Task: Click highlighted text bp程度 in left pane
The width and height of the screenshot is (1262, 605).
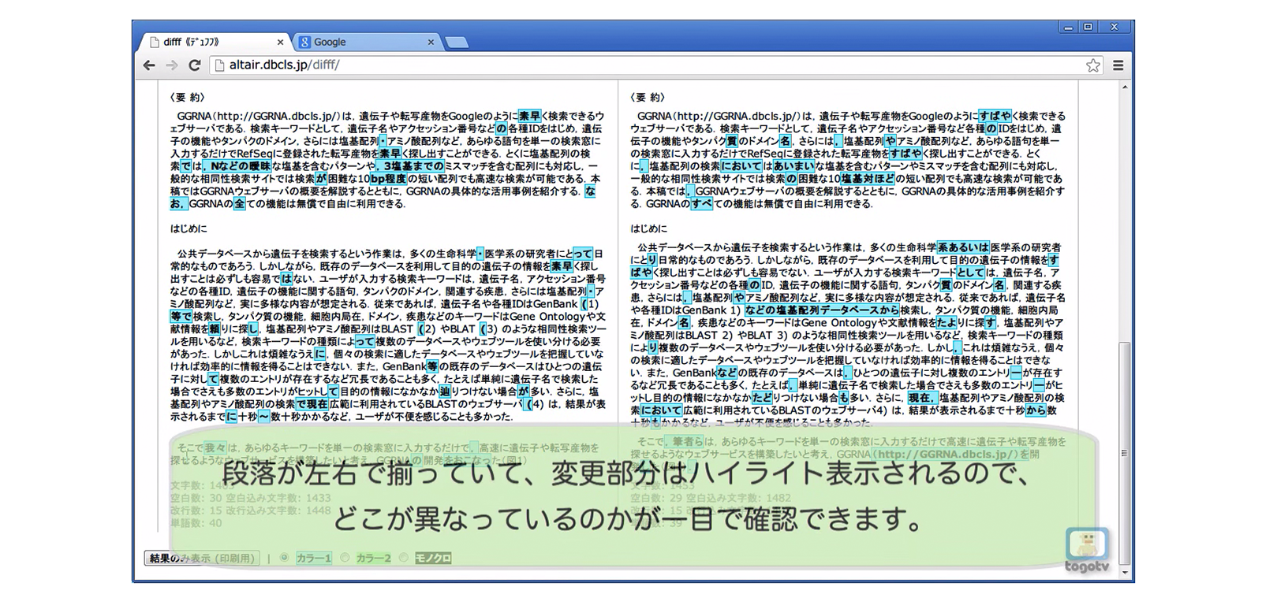Action: [x=388, y=179]
